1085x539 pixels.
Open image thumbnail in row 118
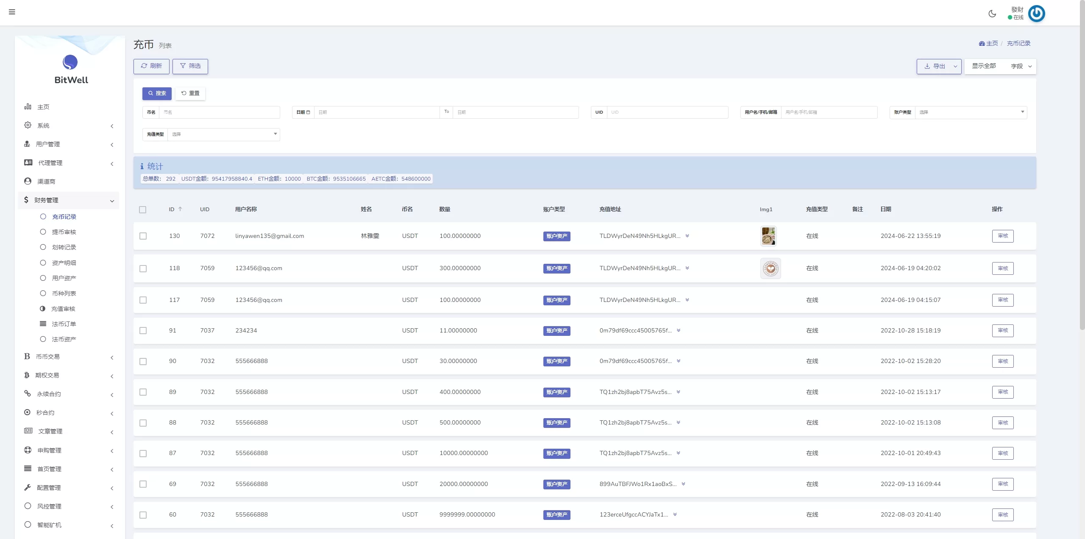(x=770, y=268)
